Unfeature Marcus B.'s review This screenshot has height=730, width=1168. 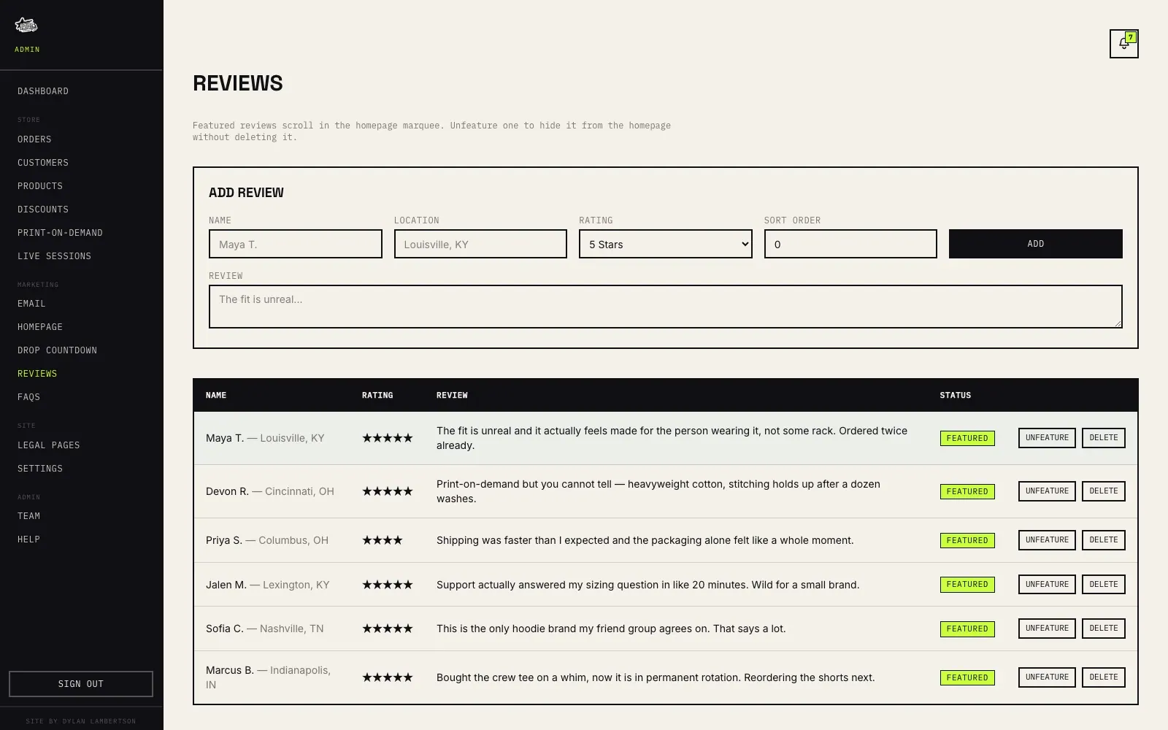coord(1047,677)
